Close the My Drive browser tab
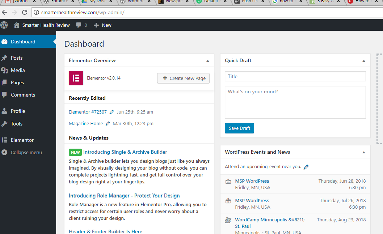 111,1
